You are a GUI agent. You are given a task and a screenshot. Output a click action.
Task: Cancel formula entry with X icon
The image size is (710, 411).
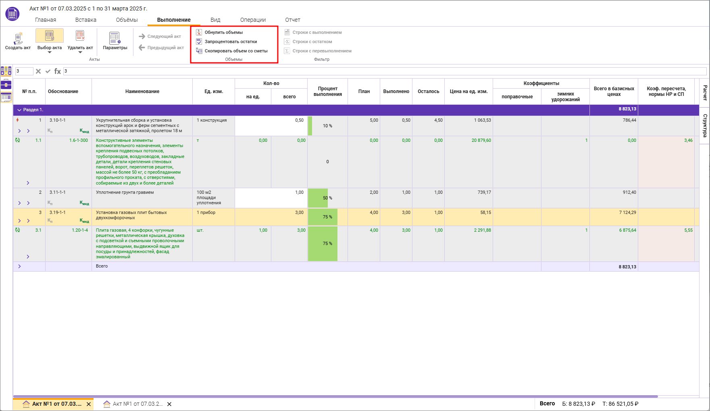click(x=38, y=71)
